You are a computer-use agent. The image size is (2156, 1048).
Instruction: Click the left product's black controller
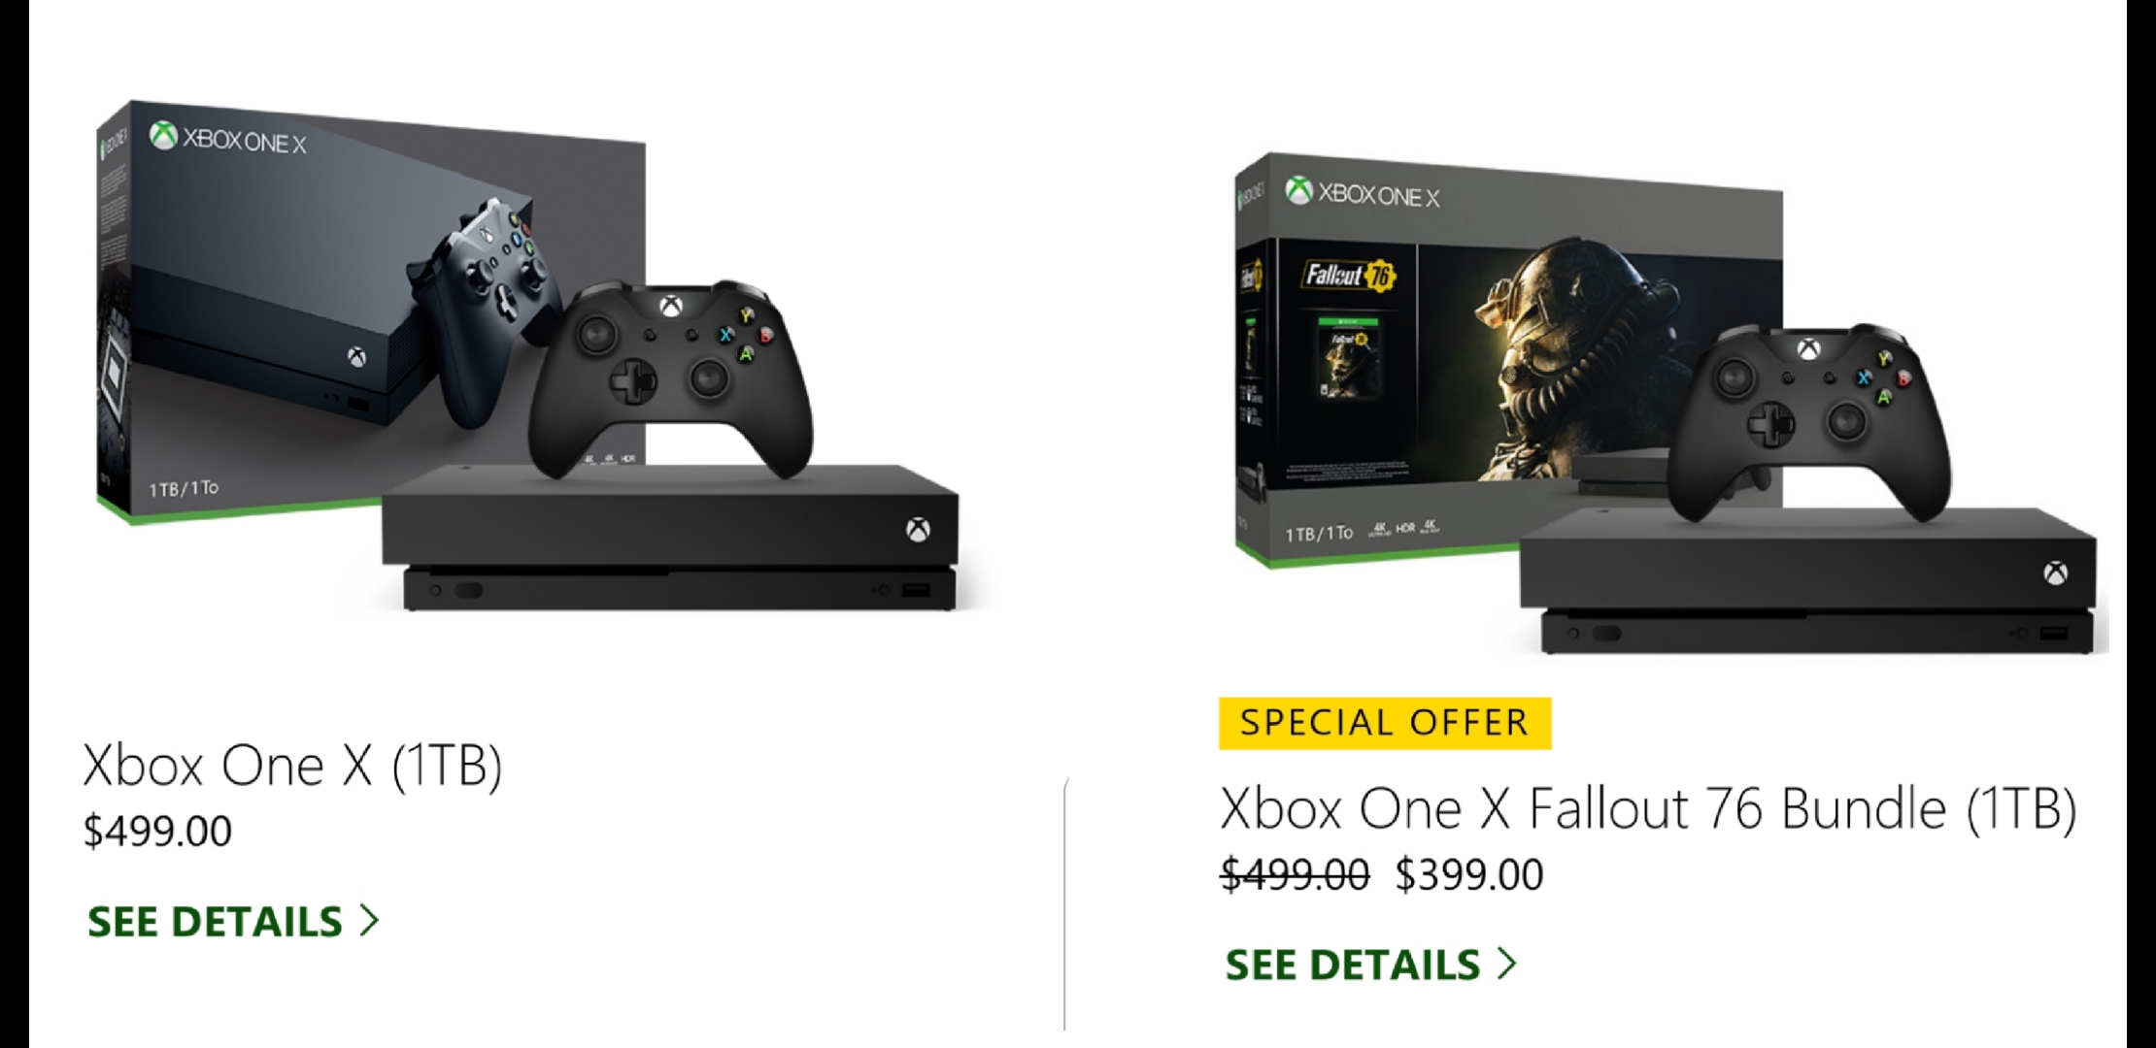[x=670, y=378]
